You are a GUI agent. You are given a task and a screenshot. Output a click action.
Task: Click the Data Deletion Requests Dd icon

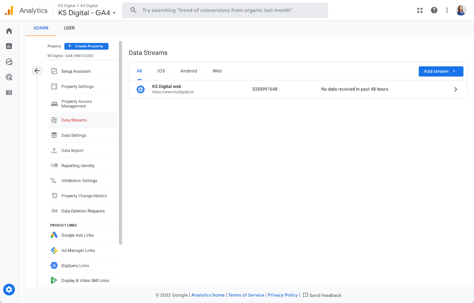(x=55, y=211)
